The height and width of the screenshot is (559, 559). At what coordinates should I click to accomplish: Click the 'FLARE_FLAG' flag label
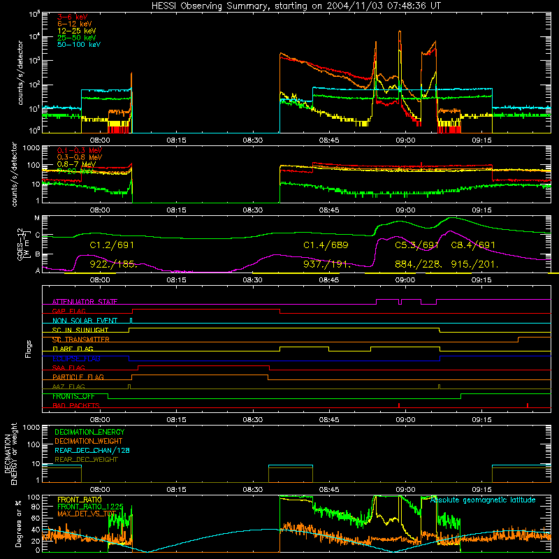click(x=73, y=349)
